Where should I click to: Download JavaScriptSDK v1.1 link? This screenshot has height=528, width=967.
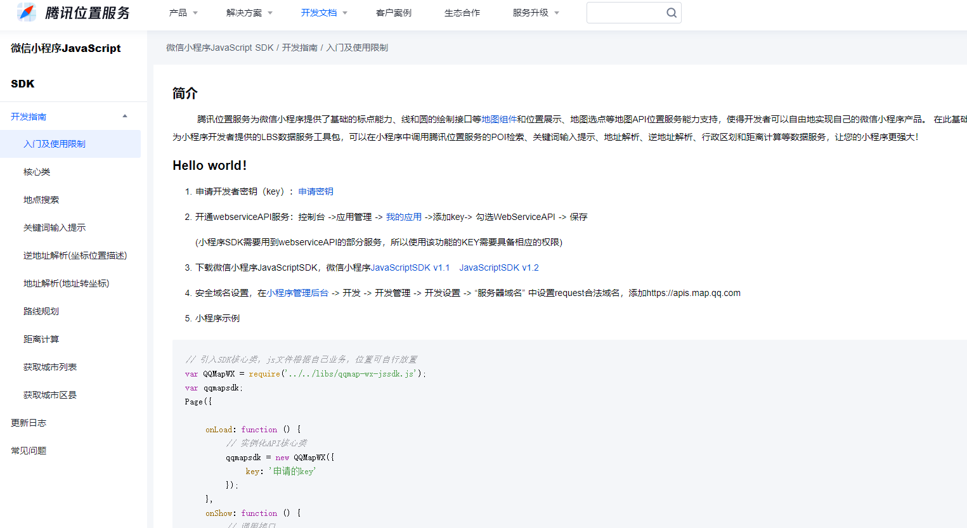pyautogui.click(x=410, y=267)
